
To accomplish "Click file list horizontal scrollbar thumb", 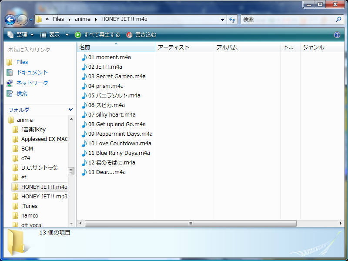I will (191, 223).
